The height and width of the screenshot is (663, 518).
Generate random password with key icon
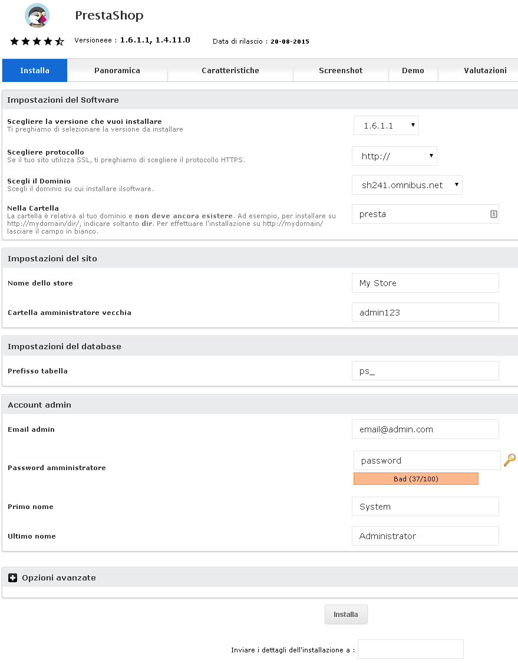(510, 460)
